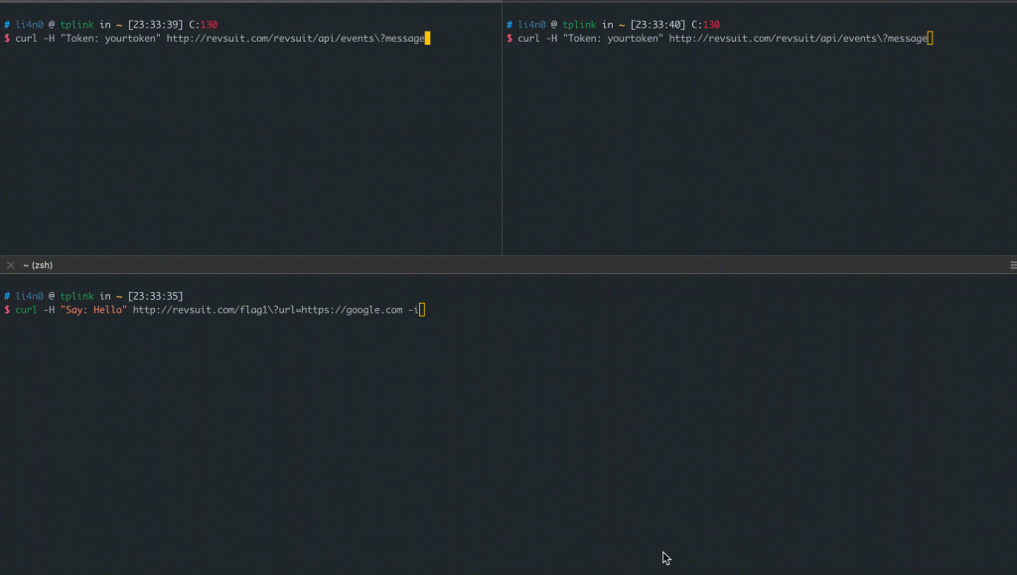Viewport: 1017px width, 575px height.
Task: Click the "Say: Hello" header string in the bottom pane
Action: pos(93,310)
